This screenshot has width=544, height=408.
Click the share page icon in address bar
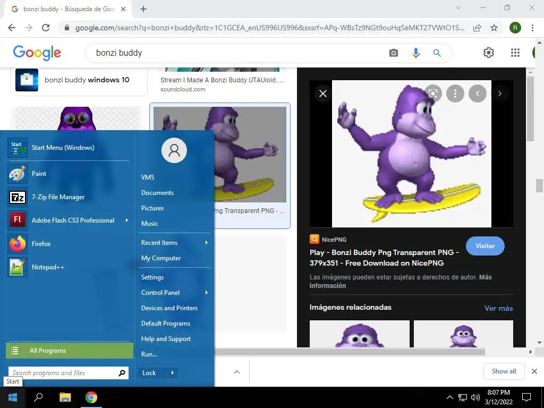point(477,28)
